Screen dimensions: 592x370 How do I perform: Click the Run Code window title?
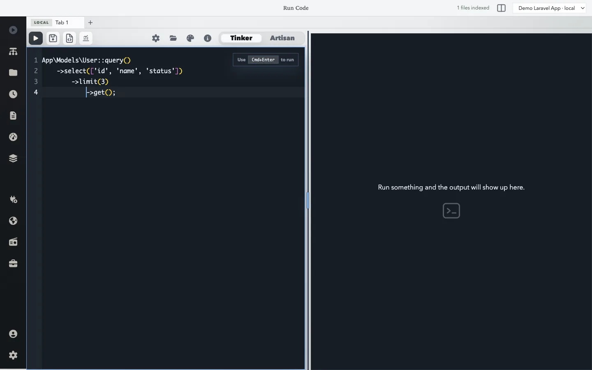[x=296, y=8]
